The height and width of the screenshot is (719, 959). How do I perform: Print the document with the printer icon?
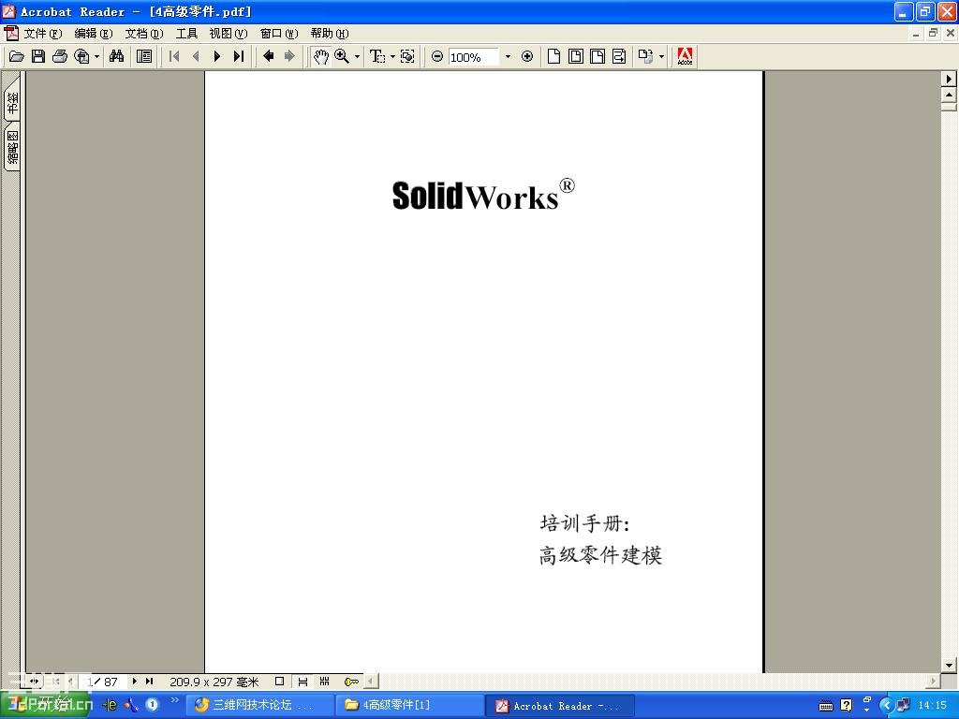pyautogui.click(x=60, y=57)
